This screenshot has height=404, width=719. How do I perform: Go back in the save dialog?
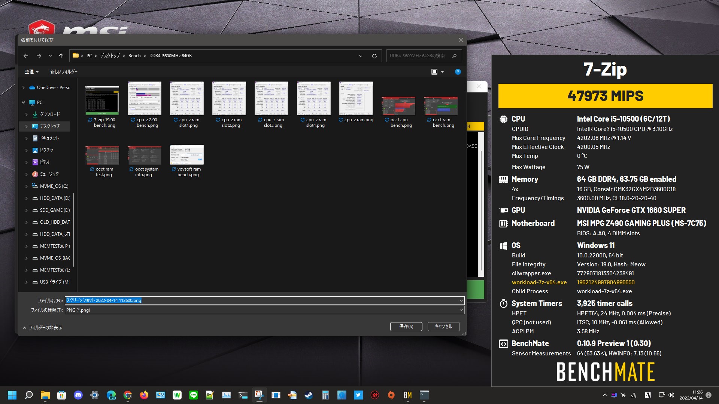(26, 56)
